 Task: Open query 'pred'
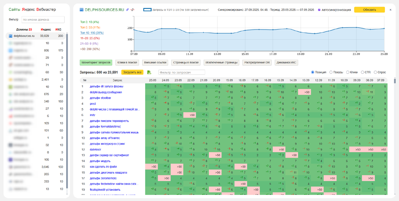[92, 104]
